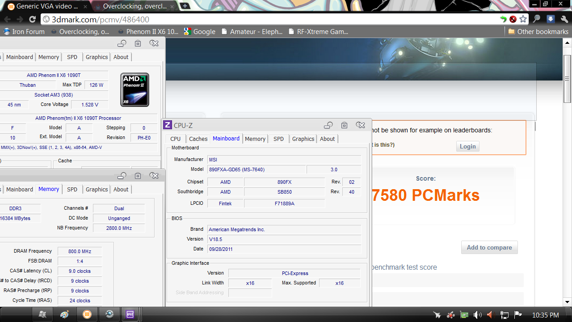Image resolution: width=572 pixels, height=322 pixels.
Task: Open the Other bookmarks folder
Action: tap(538, 32)
